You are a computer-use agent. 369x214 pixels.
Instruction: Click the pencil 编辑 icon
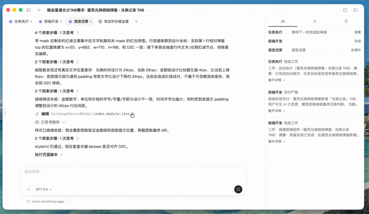tap(37, 114)
